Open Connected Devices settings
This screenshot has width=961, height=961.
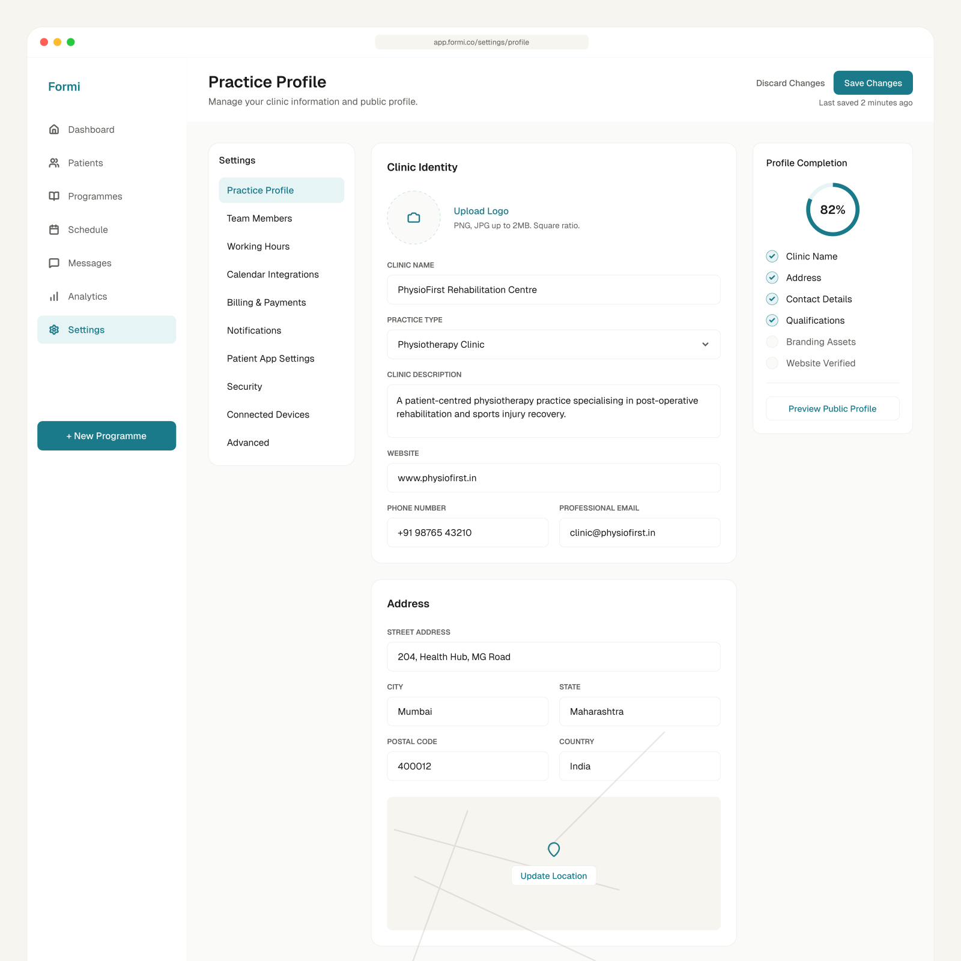(281, 414)
